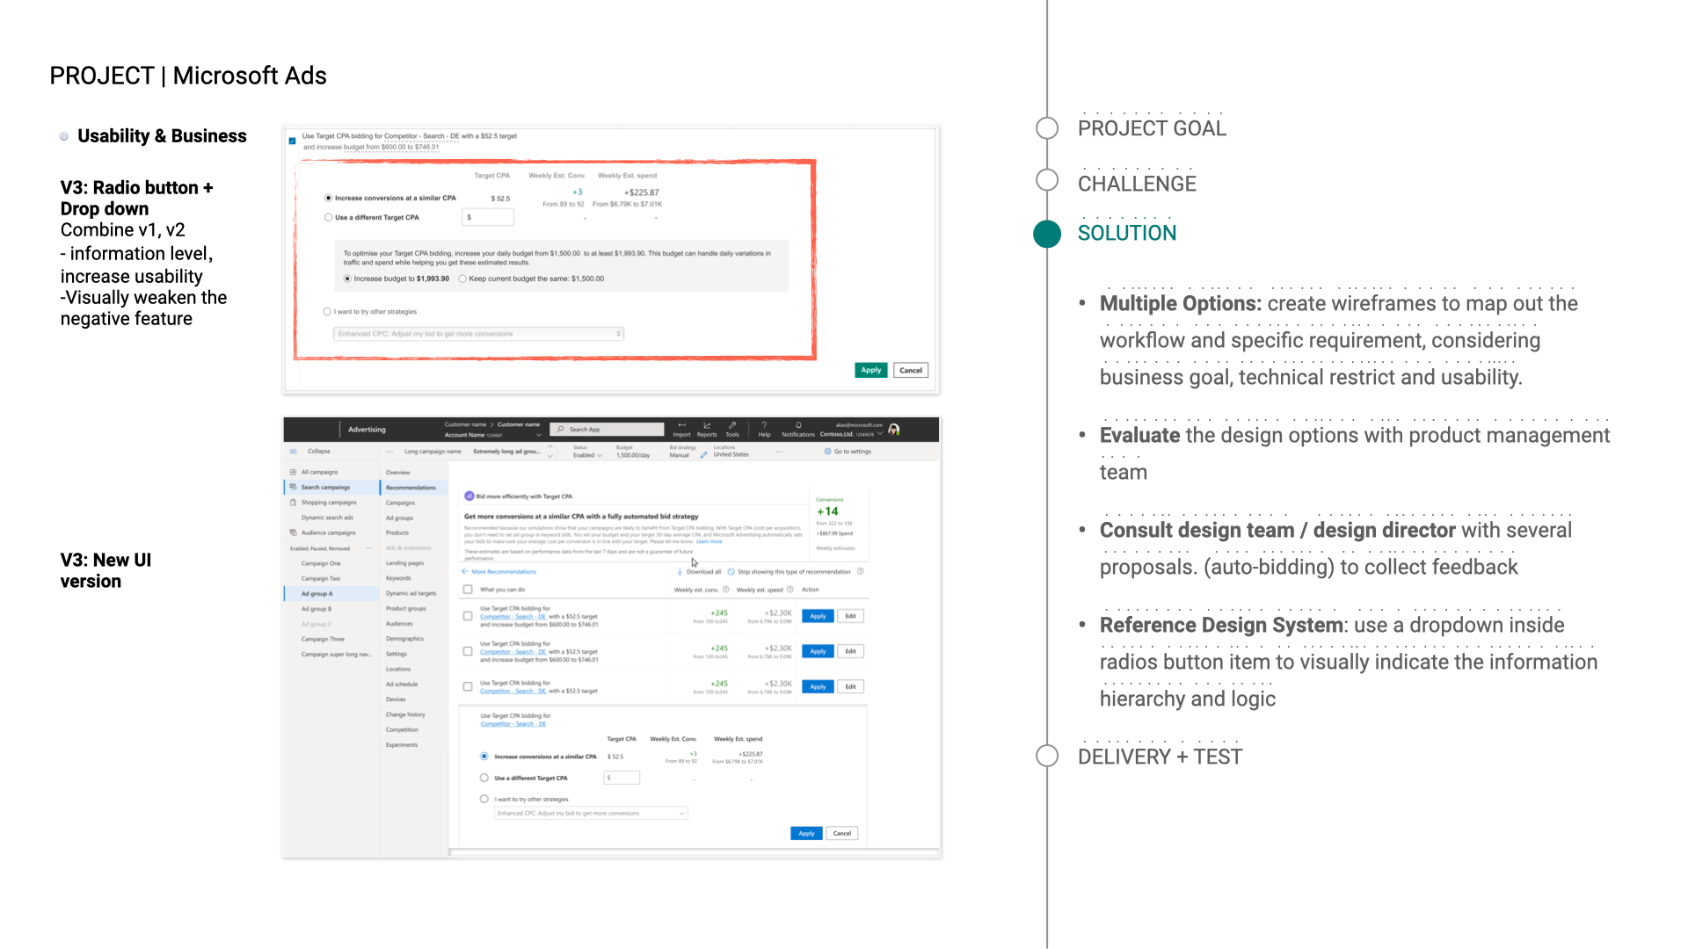Open the Recommendations menu item
This screenshot has height=949, width=1688.
coord(411,488)
